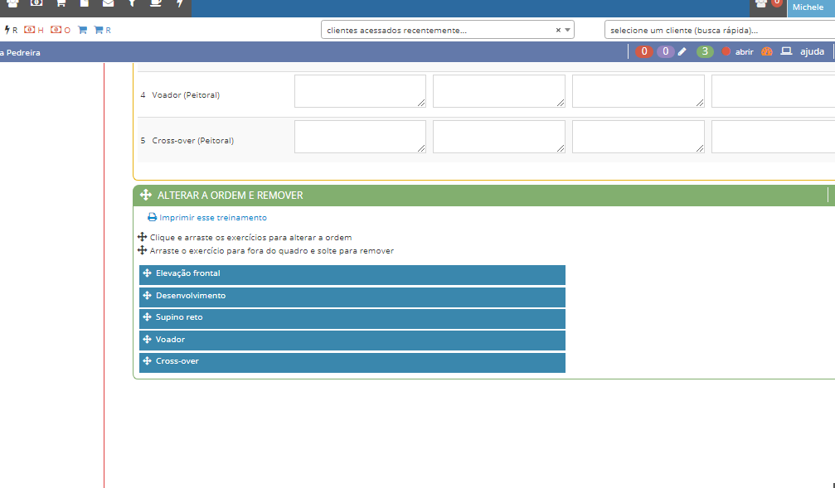This screenshot has height=488, width=835.
Task: Open the coffee cup icon in top bar
Action: pyautogui.click(x=156, y=4)
